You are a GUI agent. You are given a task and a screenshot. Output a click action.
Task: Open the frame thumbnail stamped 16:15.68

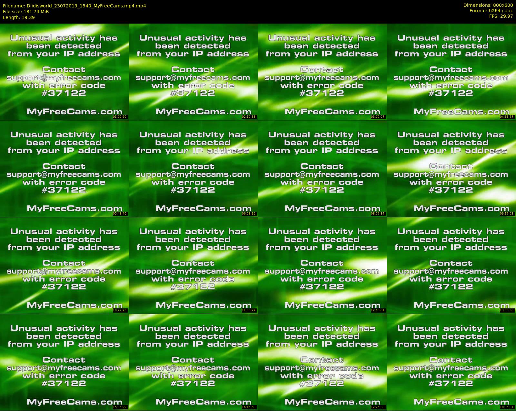[x=193, y=362]
